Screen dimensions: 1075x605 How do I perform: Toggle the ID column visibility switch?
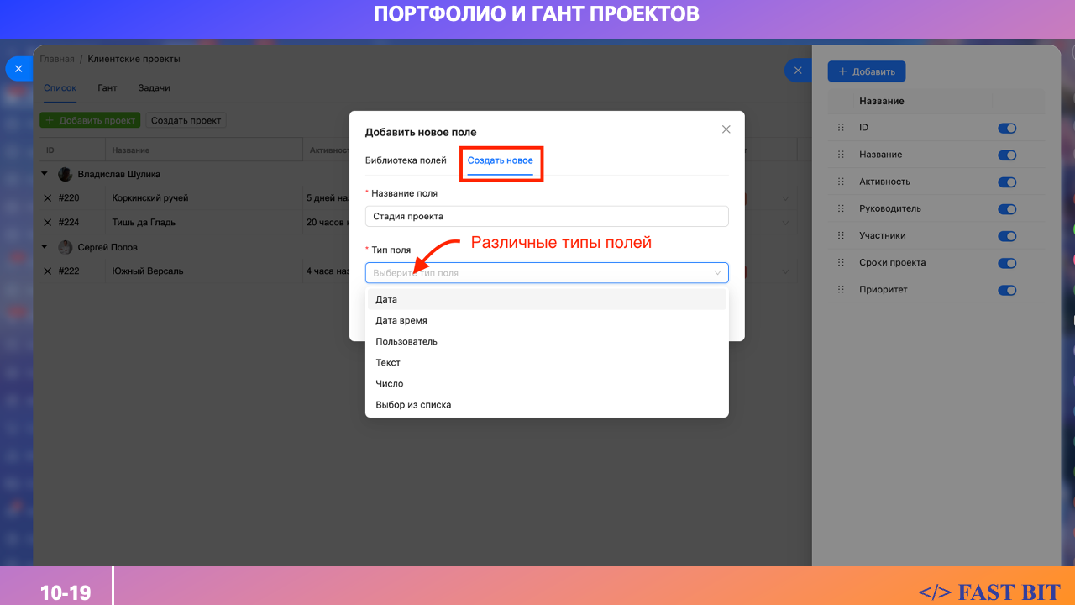[1006, 129]
